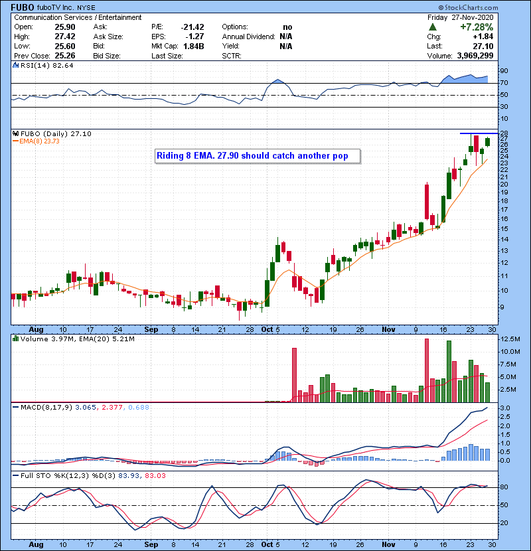Click the fuboTV Inc. company name
The image size is (531, 551).
56,7
